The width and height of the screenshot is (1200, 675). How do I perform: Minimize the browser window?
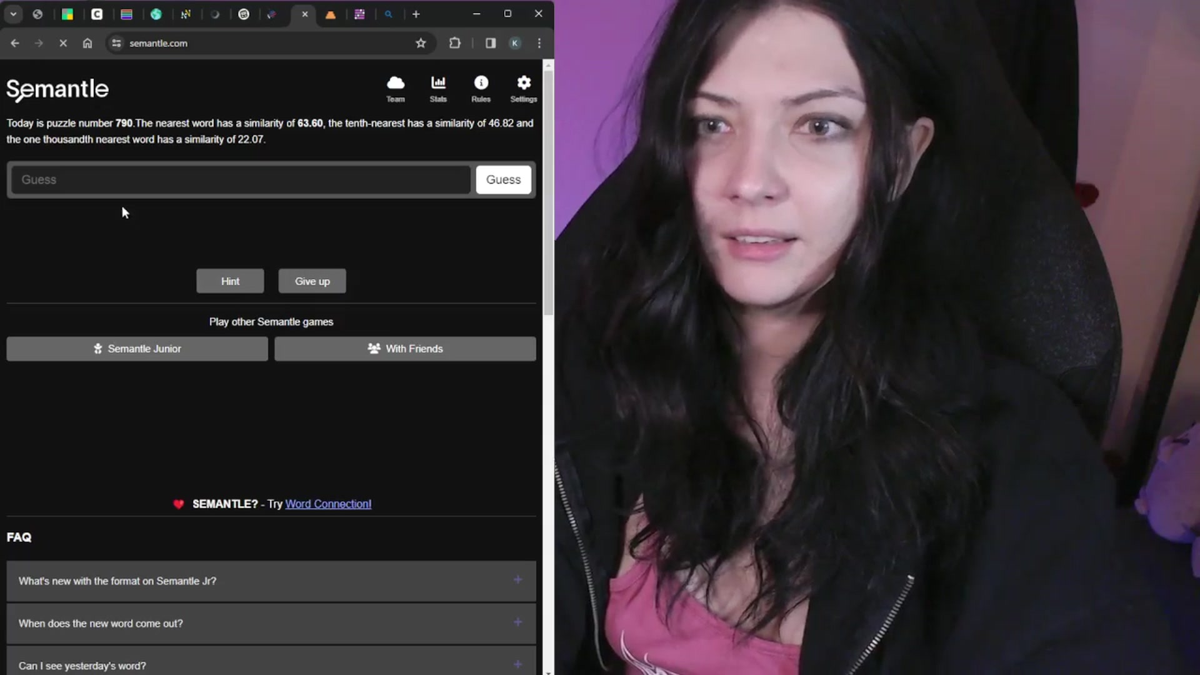(x=477, y=14)
